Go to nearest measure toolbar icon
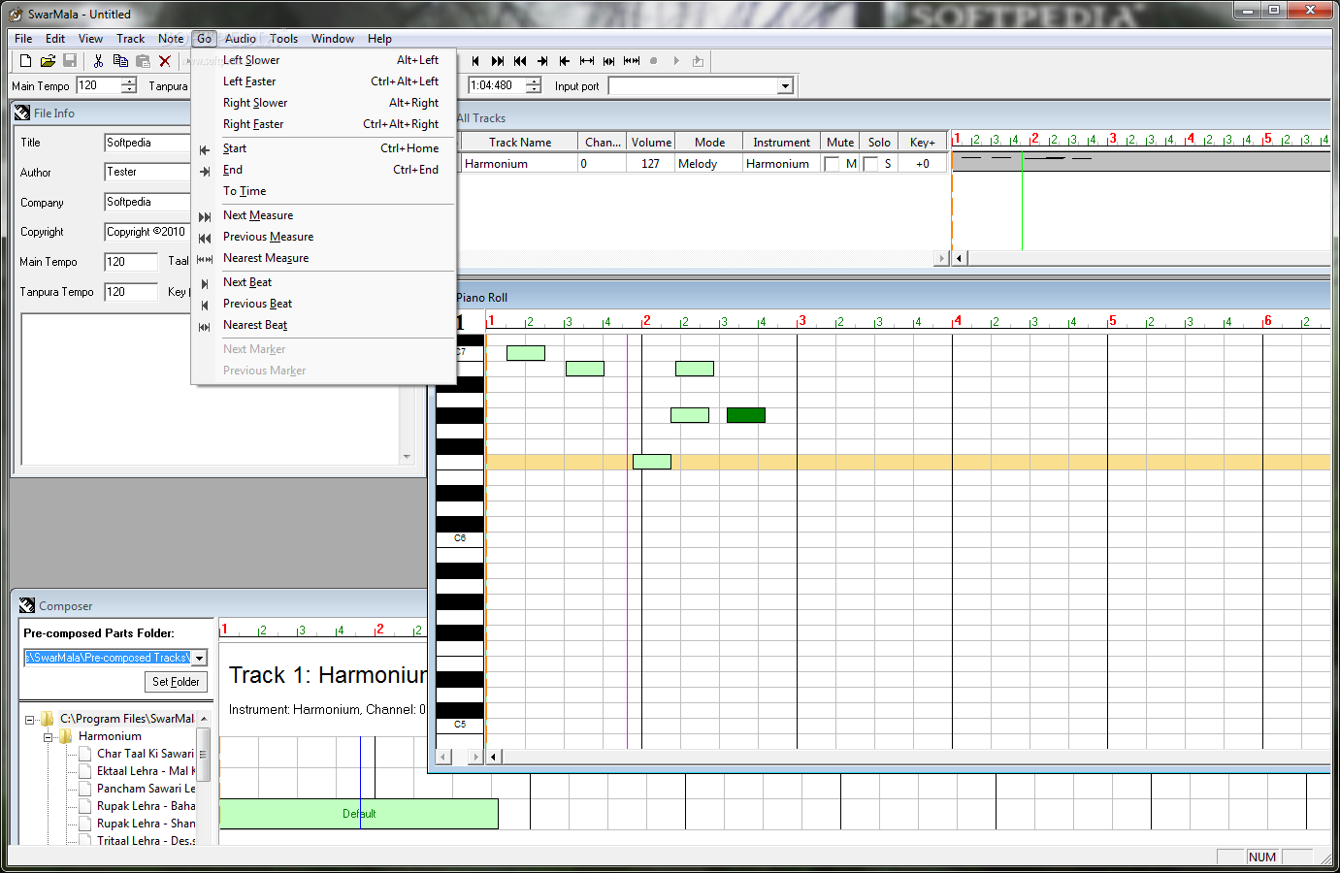This screenshot has width=1340, height=873. [x=632, y=61]
